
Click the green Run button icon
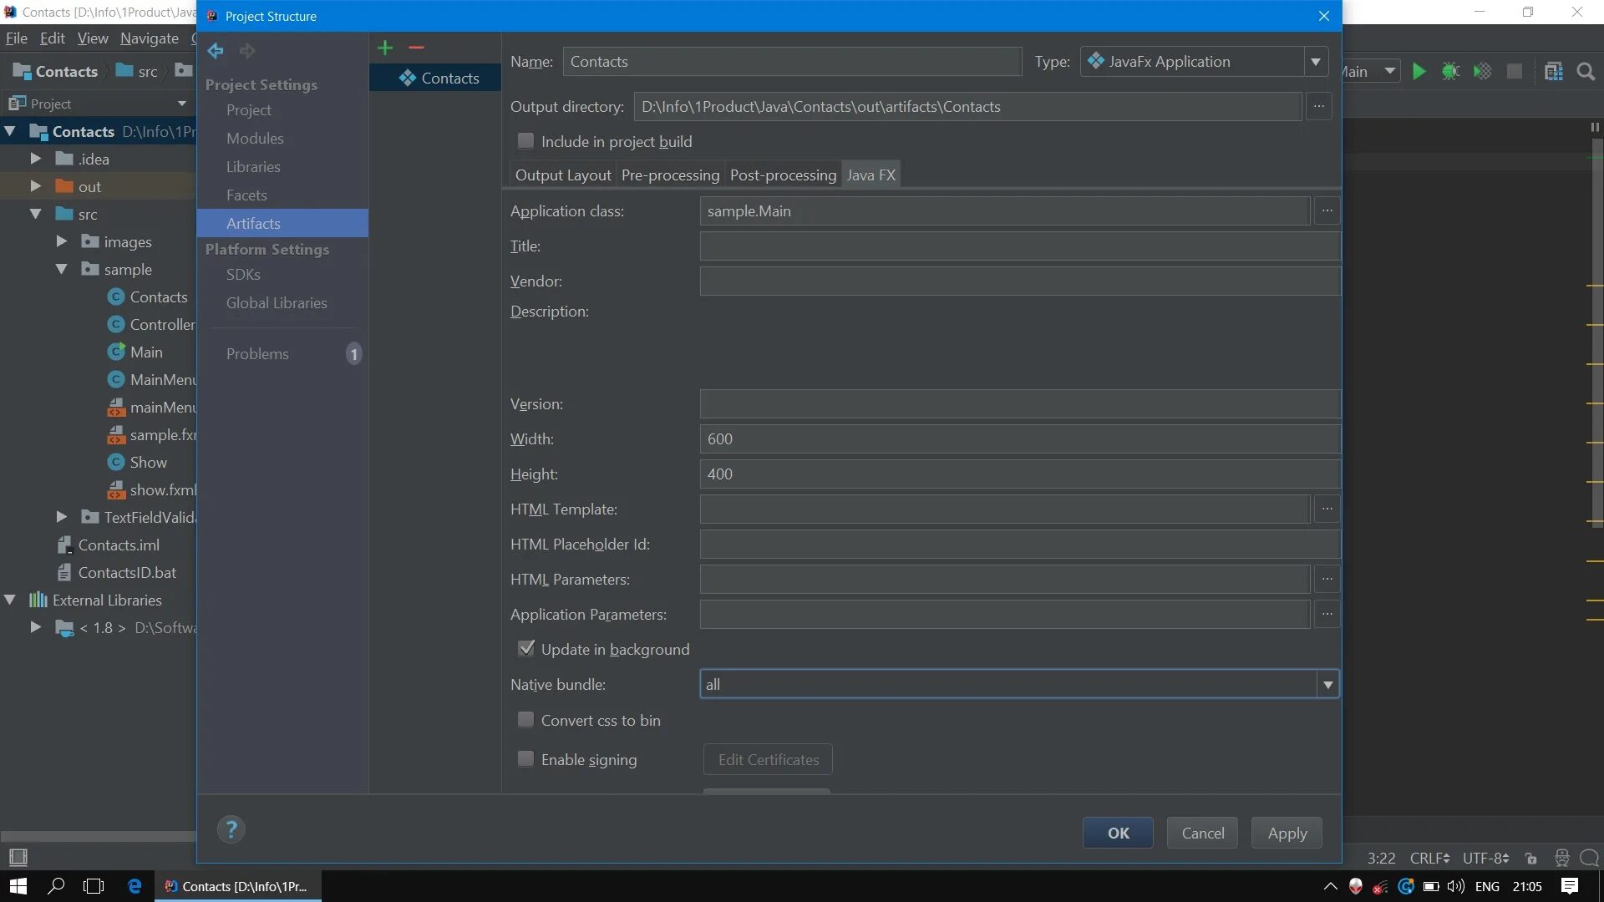pos(1419,72)
